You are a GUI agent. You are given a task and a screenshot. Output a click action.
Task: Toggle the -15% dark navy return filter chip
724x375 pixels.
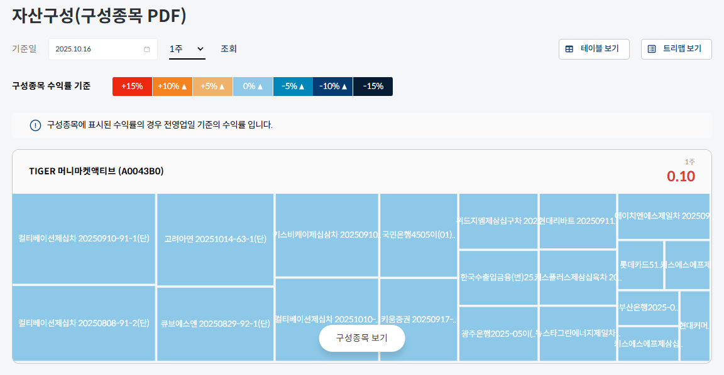[373, 86]
